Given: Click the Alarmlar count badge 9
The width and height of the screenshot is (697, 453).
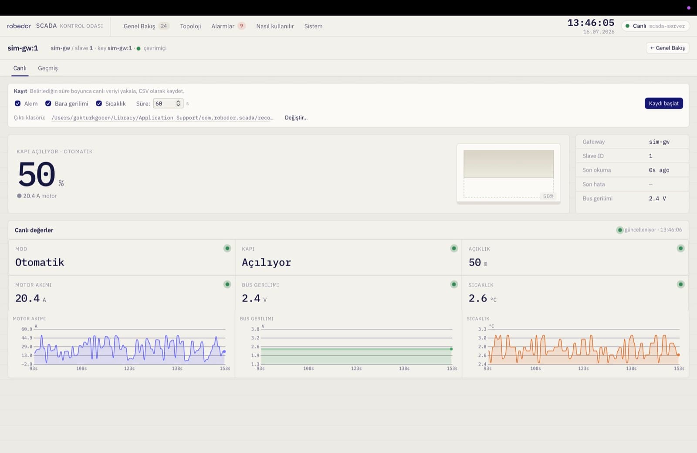Looking at the screenshot, I should 241,26.
